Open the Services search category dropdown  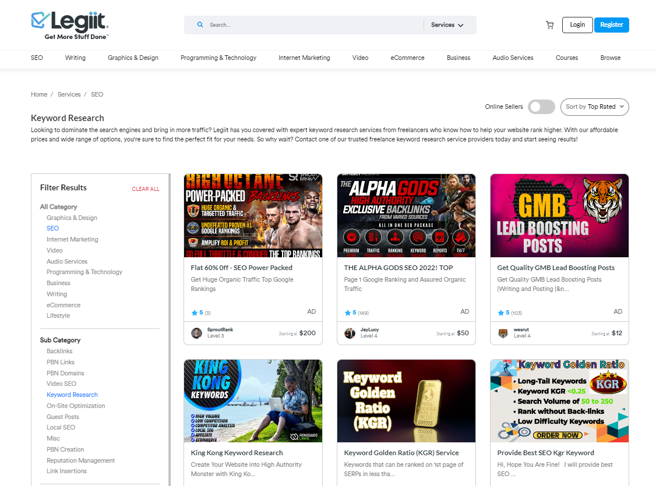point(447,25)
